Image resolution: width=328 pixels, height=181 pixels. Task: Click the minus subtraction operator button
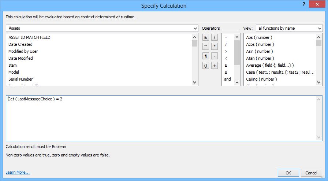tap(215, 56)
